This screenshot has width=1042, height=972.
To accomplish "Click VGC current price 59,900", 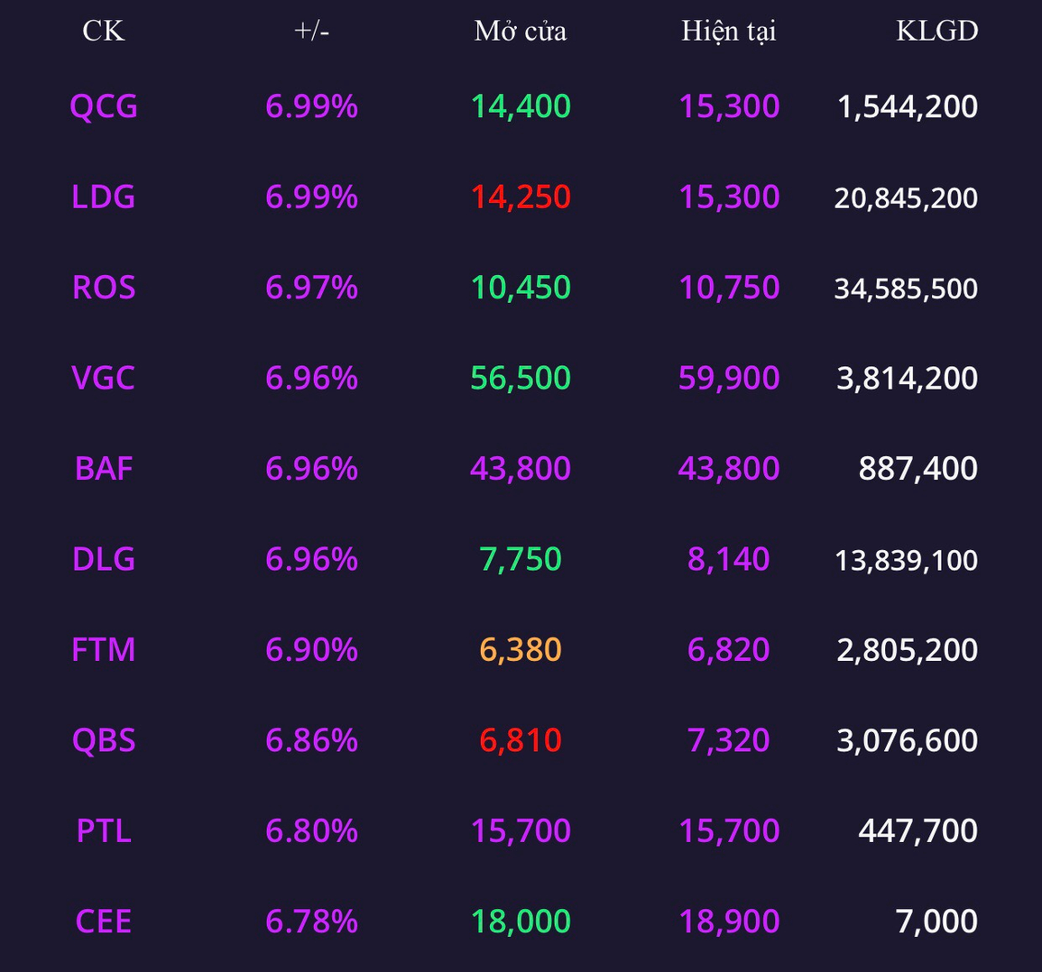I will 729,378.
